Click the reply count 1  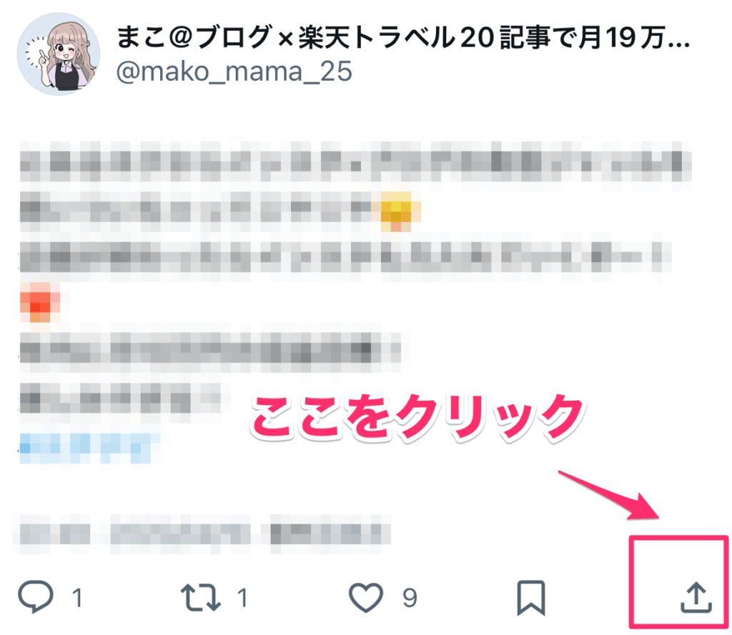click(77, 598)
